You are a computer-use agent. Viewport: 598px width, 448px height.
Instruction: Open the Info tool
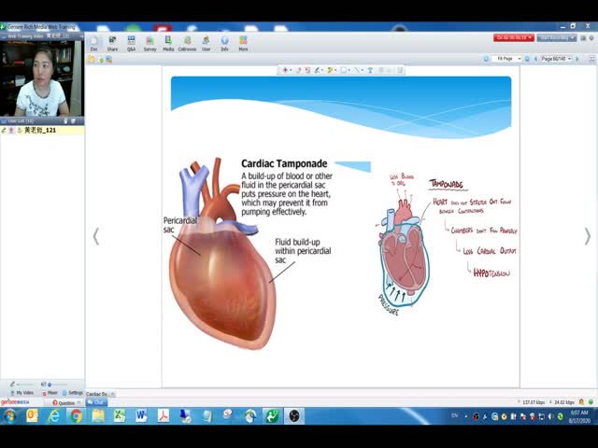[224, 44]
